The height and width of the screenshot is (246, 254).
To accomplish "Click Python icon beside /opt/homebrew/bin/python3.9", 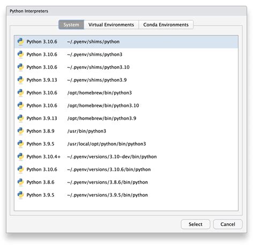I will (20, 118).
